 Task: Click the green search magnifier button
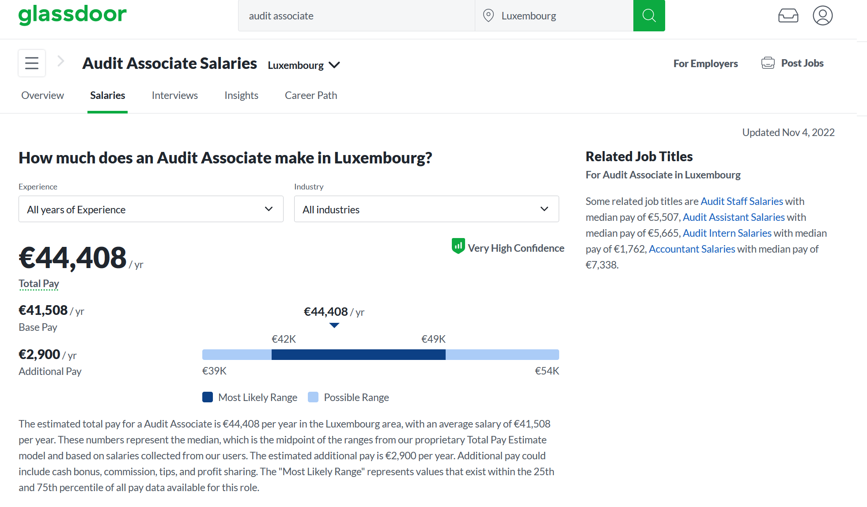[x=649, y=16]
